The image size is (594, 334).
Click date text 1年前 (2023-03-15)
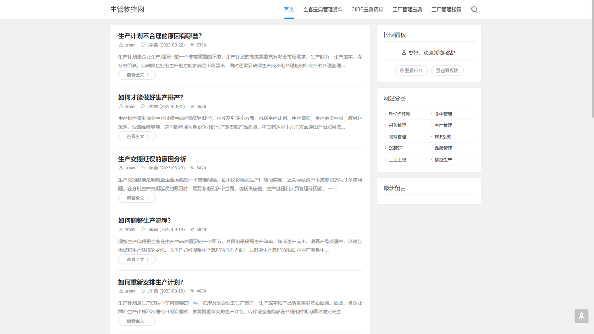point(166,291)
